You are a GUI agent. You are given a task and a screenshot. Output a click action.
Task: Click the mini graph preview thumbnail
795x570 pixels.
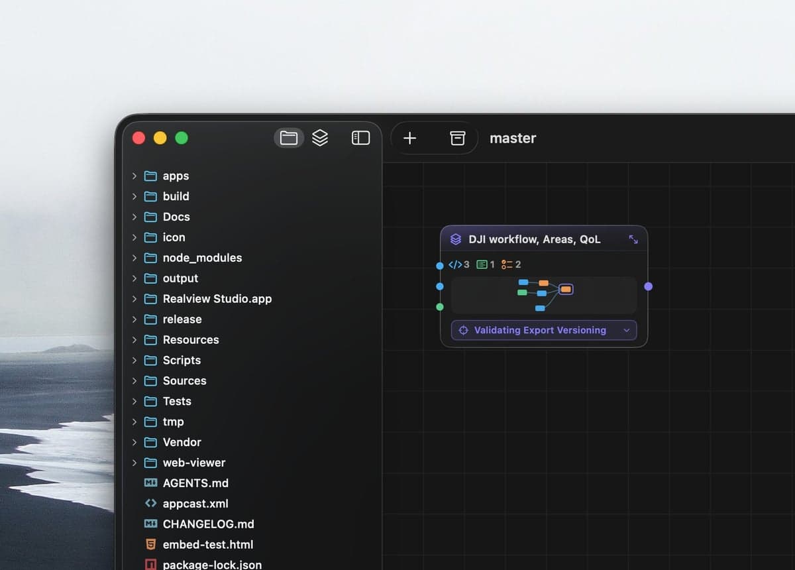click(544, 295)
